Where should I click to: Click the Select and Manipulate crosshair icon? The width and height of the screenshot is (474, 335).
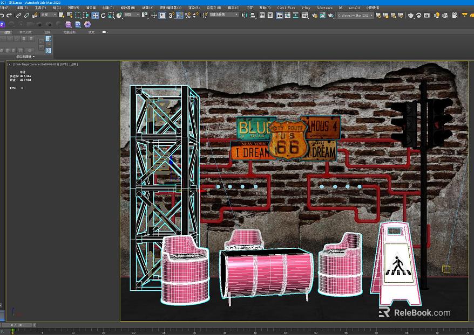(x=154, y=15)
